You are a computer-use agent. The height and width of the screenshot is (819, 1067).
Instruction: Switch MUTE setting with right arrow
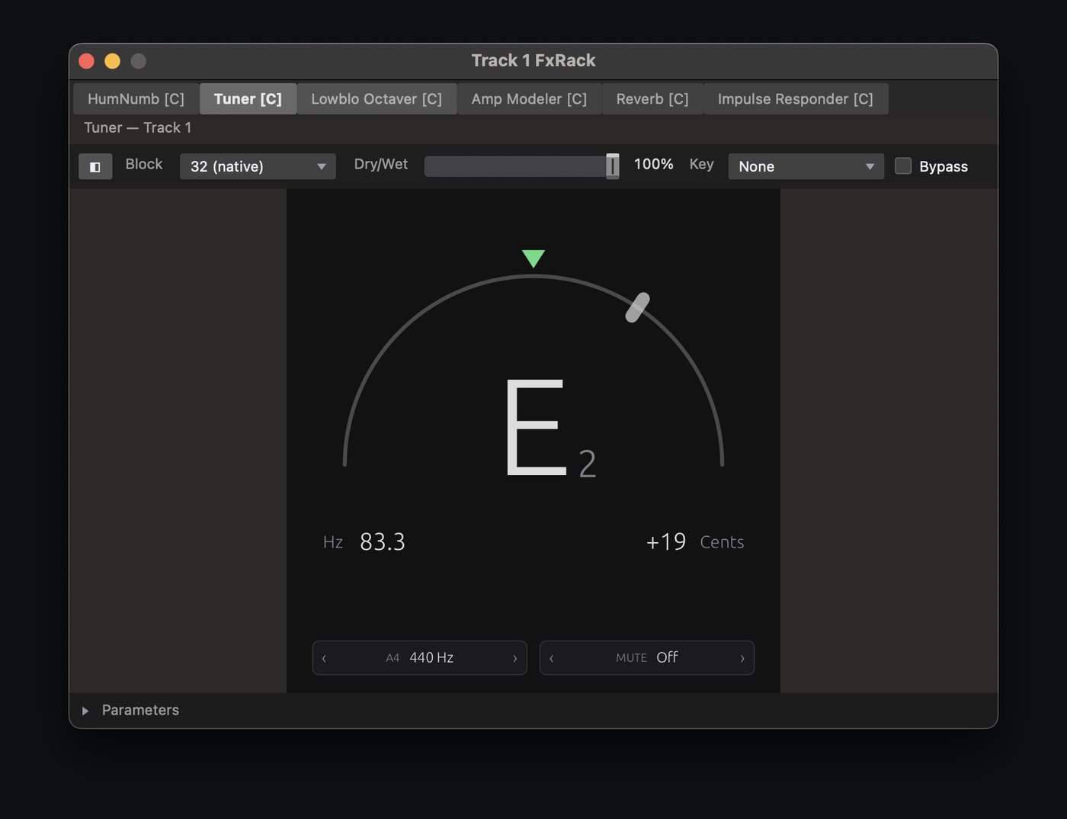coord(742,658)
